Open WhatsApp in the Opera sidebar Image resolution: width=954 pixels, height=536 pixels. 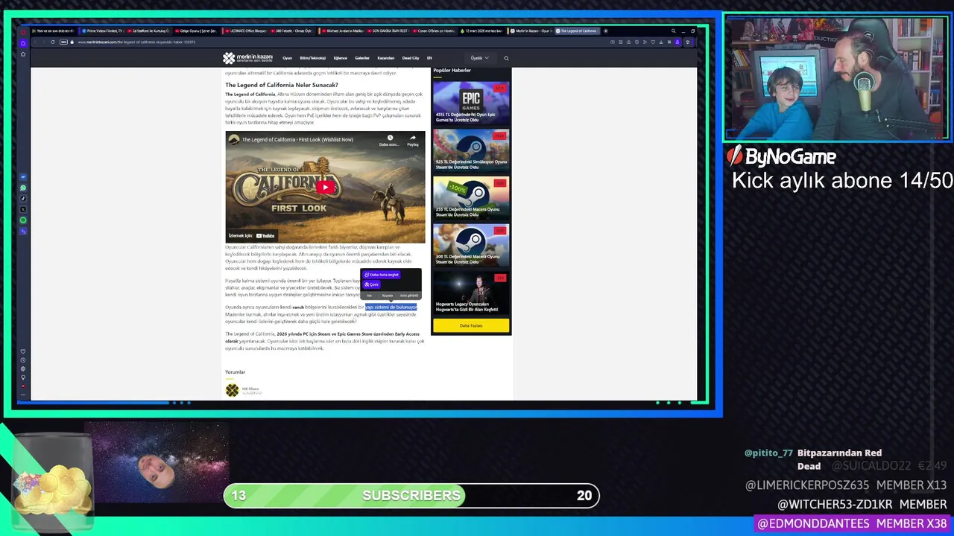pyautogui.click(x=23, y=188)
